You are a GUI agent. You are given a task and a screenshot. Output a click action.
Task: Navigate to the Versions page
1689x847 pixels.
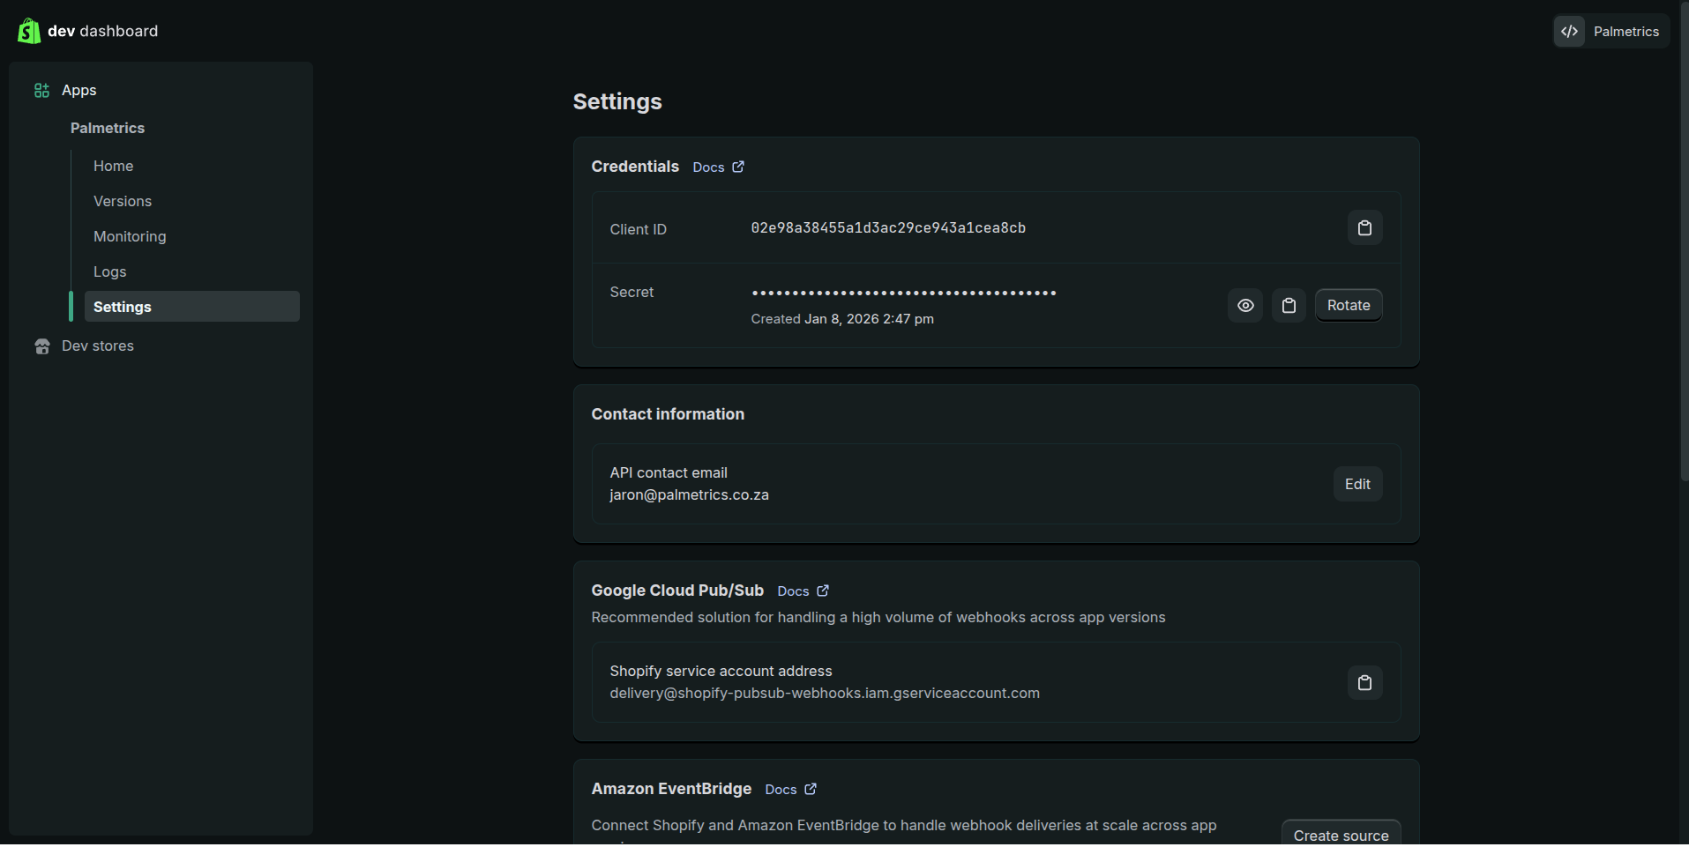click(x=122, y=201)
